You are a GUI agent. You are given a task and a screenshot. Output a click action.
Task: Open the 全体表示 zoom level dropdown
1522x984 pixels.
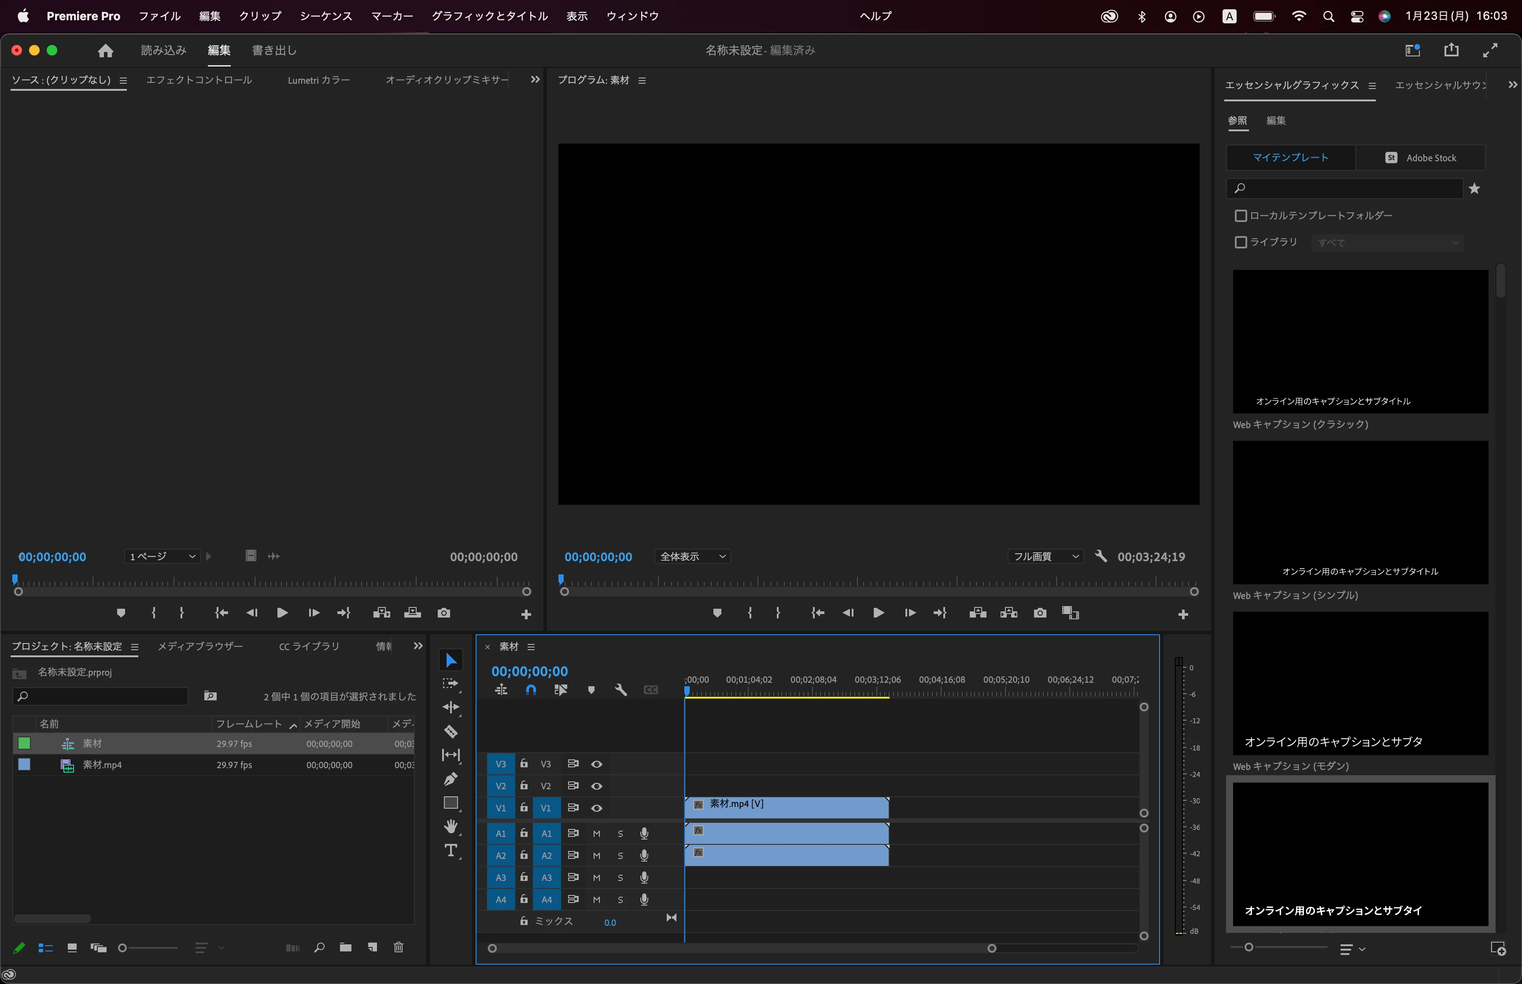[692, 557]
